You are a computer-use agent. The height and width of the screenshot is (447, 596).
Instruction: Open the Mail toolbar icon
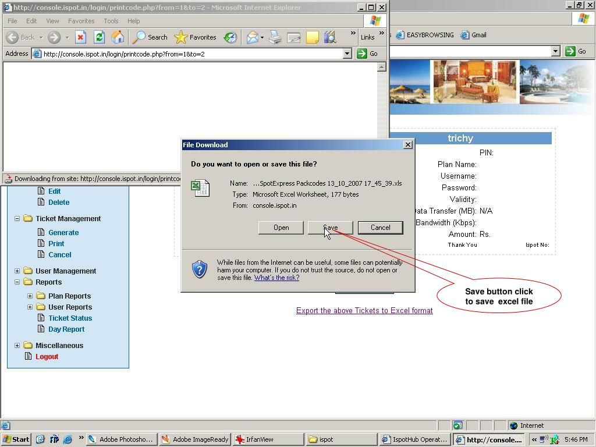pos(252,37)
